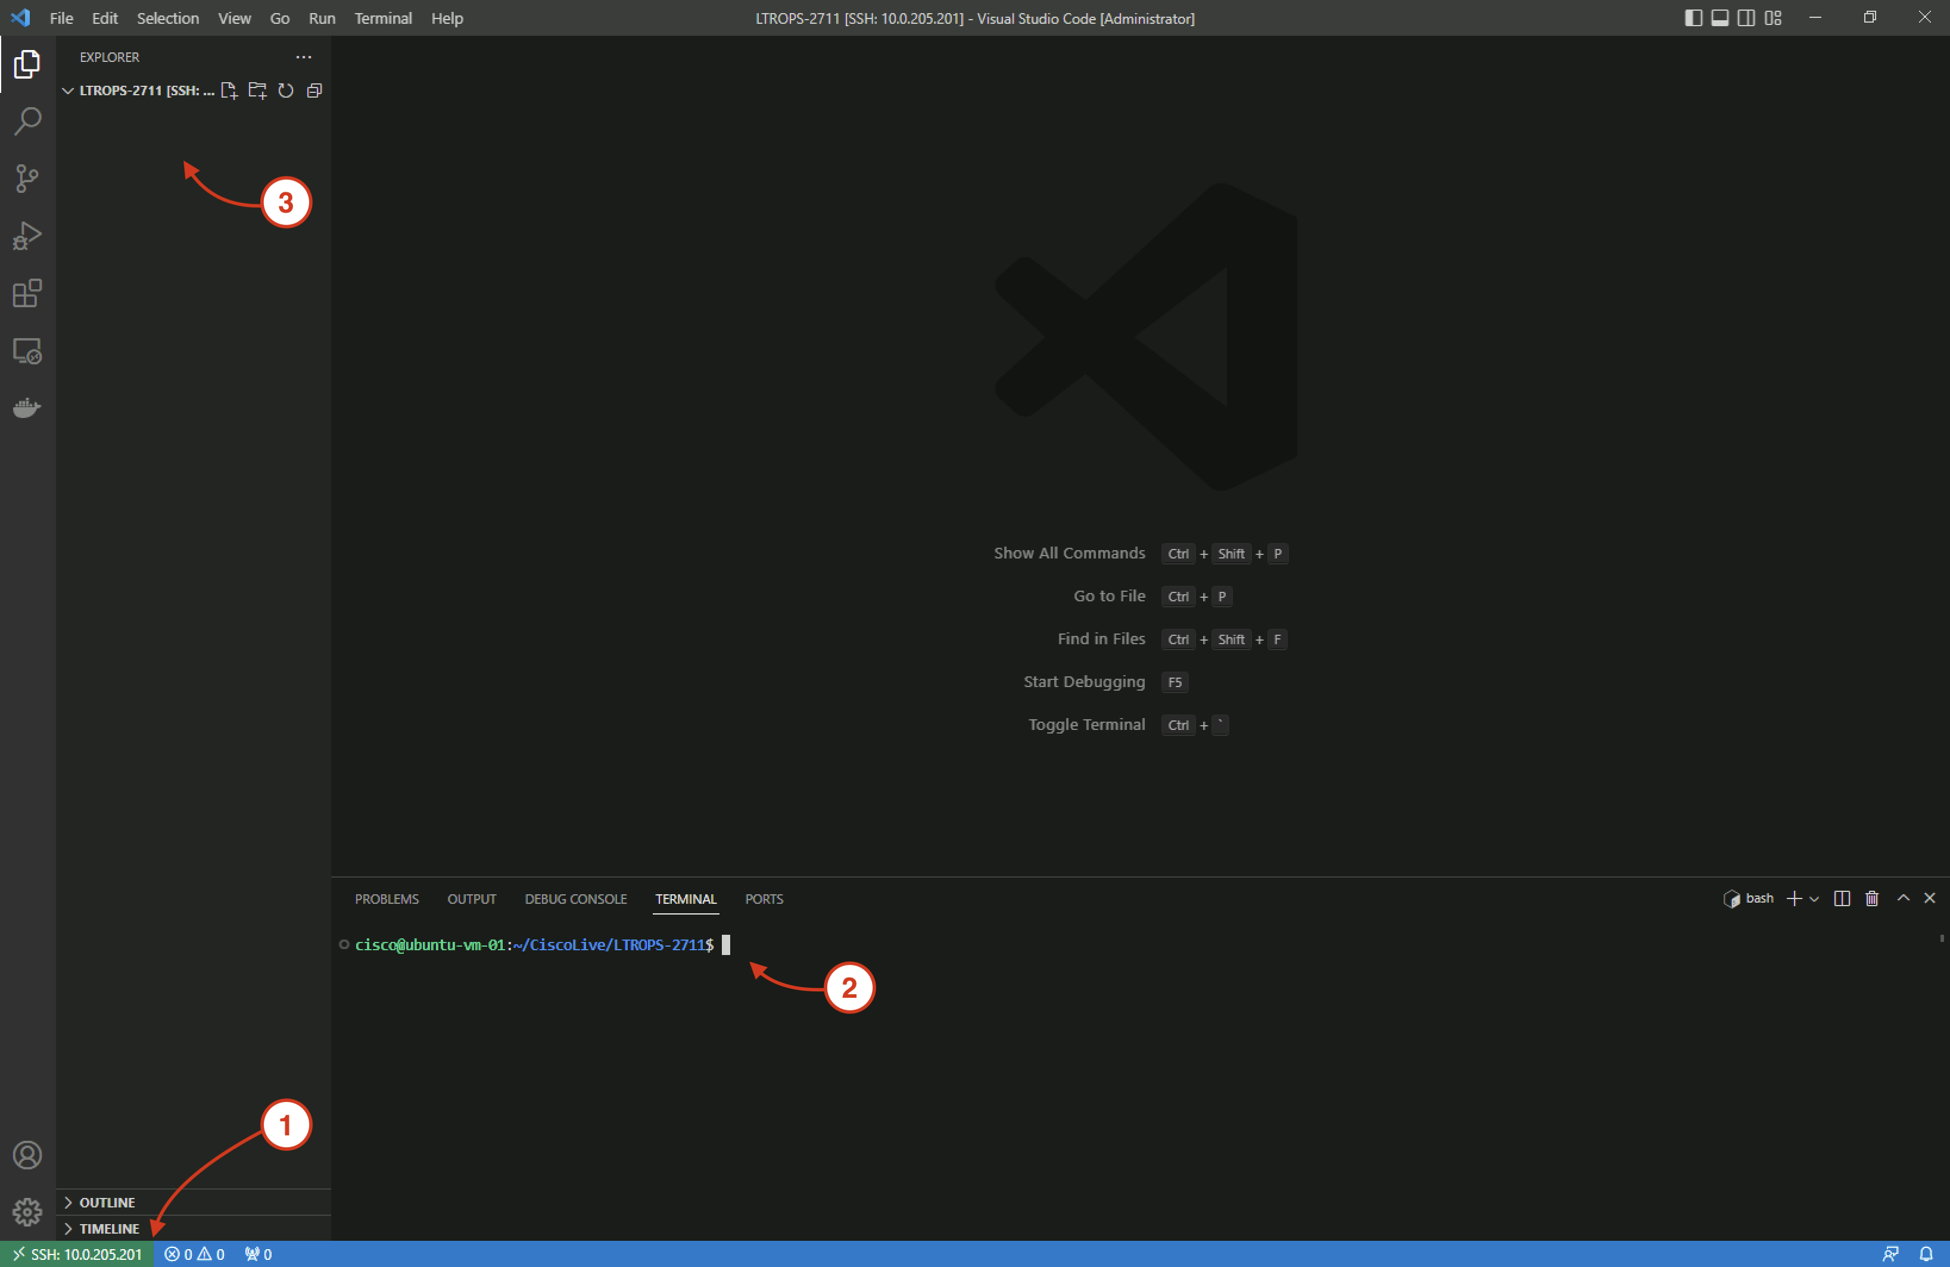The width and height of the screenshot is (1950, 1267).
Task: Click the terminal scrollbar marker
Action: click(x=1942, y=938)
